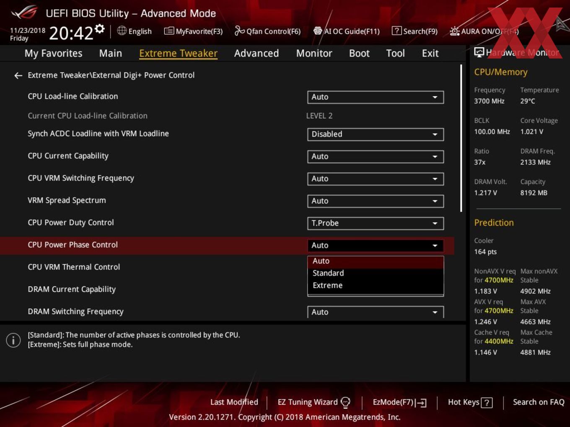Image resolution: width=570 pixels, height=427 pixels.
Task: Switch to My Favorites tab
Action: [x=53, y=53]
